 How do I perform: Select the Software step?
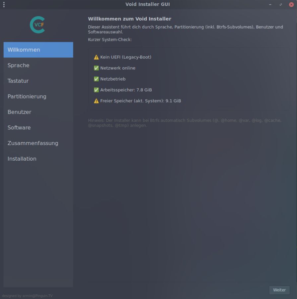tap(38, 127)
